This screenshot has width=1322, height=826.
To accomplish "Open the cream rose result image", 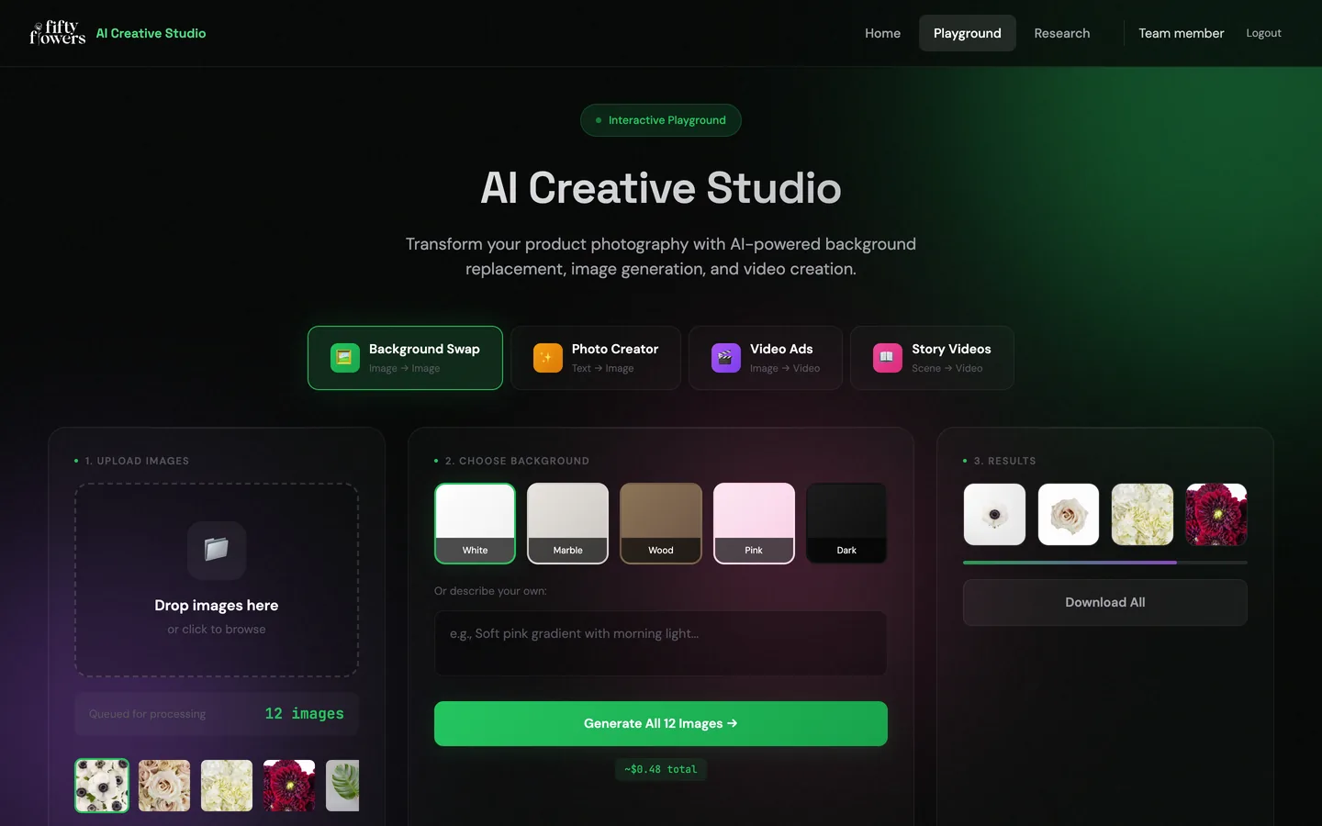I will coord(1069,515).
